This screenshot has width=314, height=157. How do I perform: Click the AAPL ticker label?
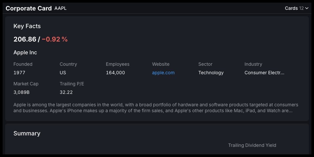[x=61, y=8]
